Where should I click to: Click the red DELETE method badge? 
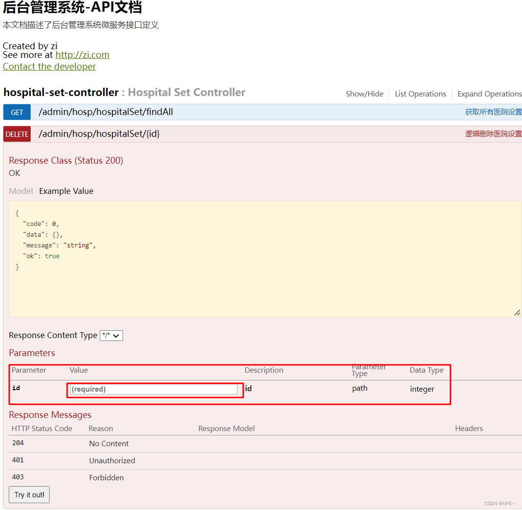tap(17, 134)
